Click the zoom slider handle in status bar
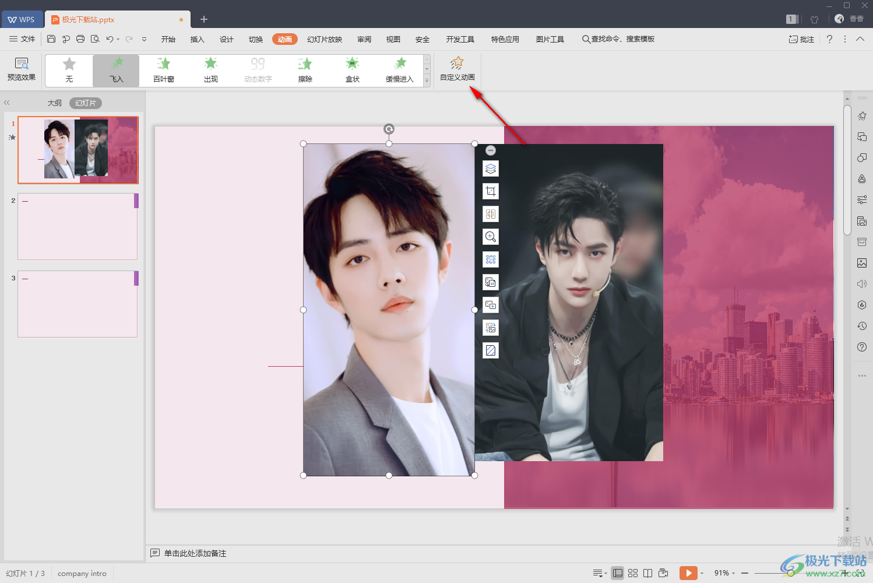873x583 pixels. 790,573
